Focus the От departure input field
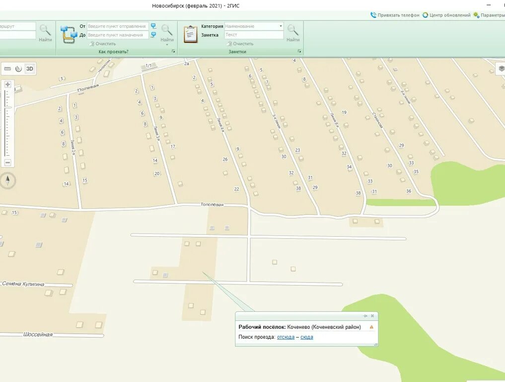This screenshot has height=382, width=505. pyautogui.click(x=118, y=26)
